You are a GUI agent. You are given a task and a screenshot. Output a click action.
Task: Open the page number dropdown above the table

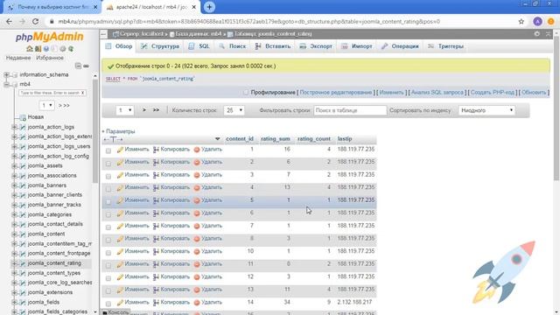coord(124,110)
